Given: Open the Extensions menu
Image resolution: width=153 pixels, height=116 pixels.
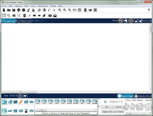Looking at the screenshot, I should 43,6.
